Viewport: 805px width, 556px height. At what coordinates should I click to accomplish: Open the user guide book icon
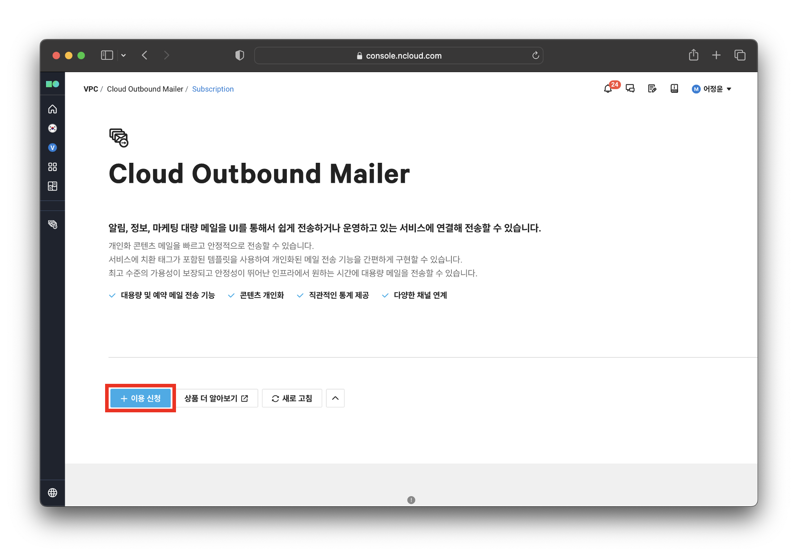pyautogui.click(x=674, y=89)
